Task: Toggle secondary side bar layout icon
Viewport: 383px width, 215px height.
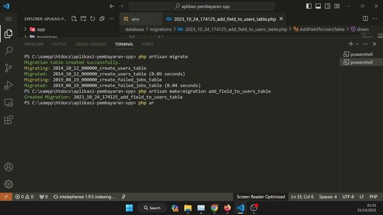Action: coord(327,6)
